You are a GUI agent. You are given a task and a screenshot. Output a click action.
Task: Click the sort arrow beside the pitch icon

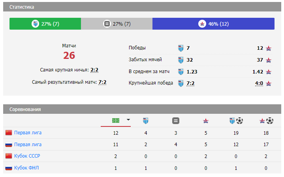[x=128, y=120]
